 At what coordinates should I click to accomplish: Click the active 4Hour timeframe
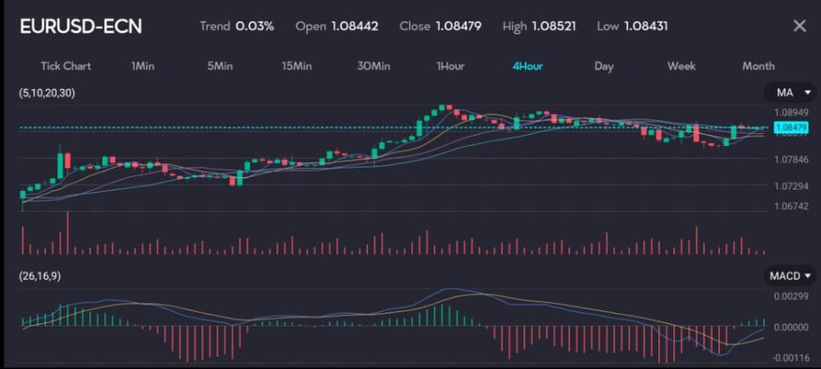(x=528, y=66)
